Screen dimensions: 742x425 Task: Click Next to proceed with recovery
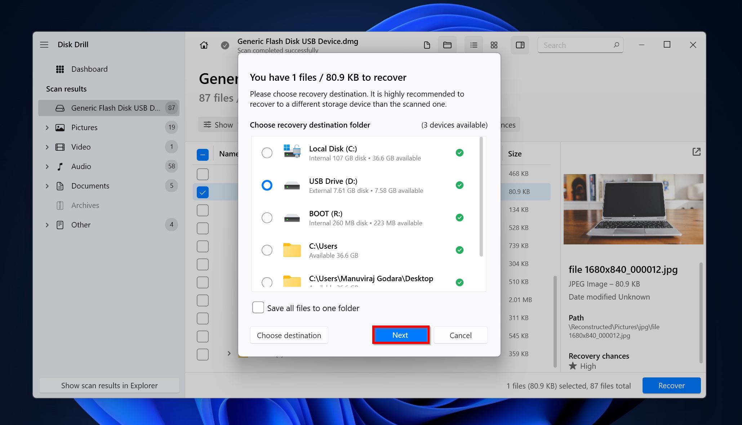tap(400, 335)
